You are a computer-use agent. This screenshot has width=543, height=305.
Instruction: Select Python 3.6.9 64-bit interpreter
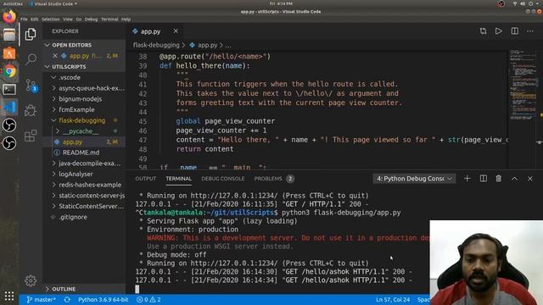point(104,299)
